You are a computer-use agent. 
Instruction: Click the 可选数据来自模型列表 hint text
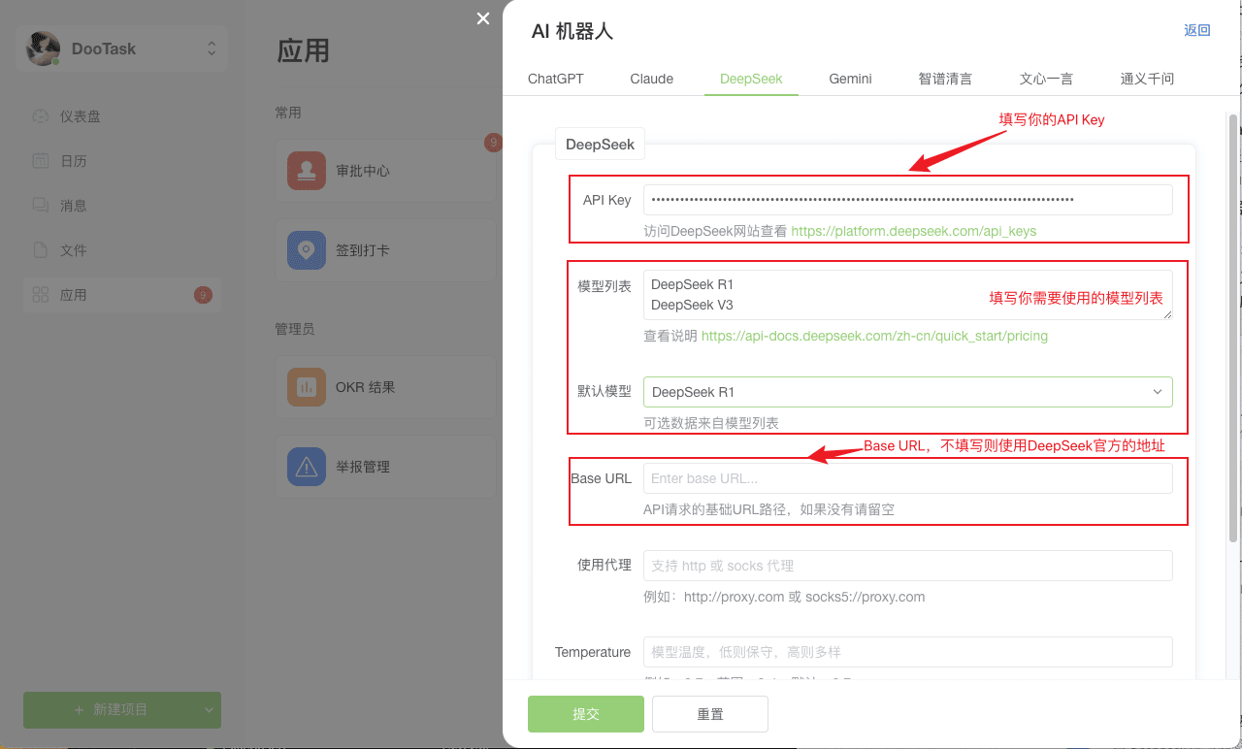tap(711, 423)
